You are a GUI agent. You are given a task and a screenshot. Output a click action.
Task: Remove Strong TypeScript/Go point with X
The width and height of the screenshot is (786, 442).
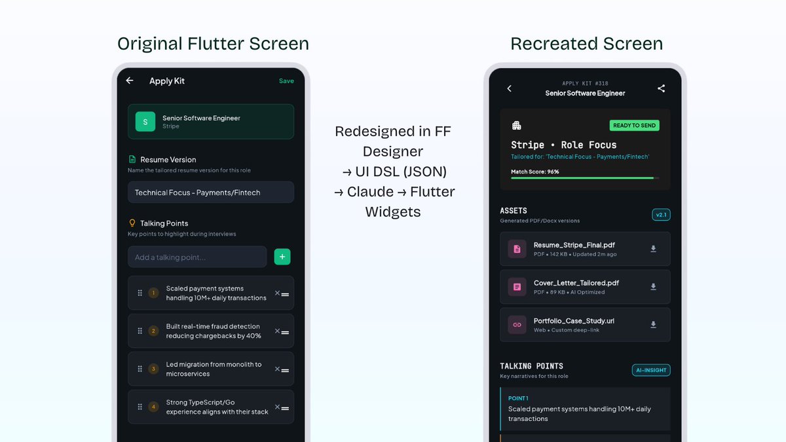277,407
